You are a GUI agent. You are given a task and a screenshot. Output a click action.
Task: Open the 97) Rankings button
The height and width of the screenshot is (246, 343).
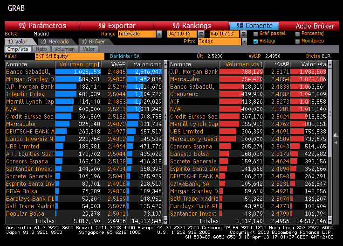pyautogui.click(x=192, y=26)
